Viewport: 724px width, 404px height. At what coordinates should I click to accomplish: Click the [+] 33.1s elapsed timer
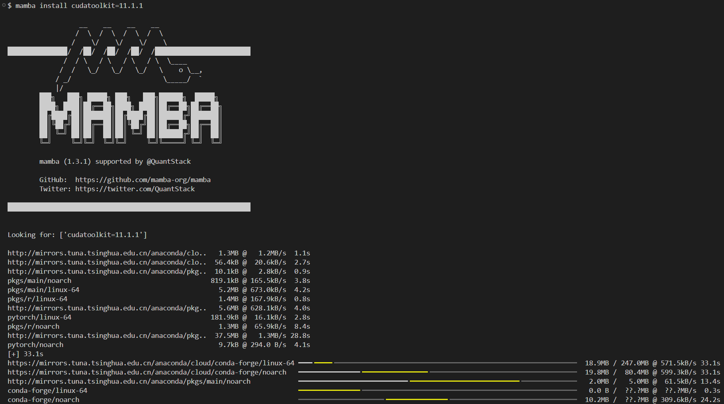tap(25, 354)
